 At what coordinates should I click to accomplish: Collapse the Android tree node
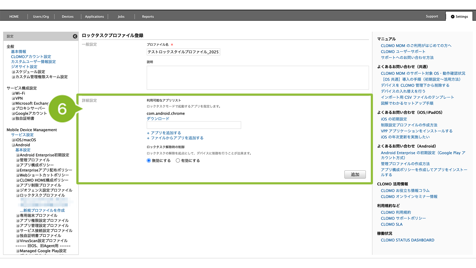(13, 145)
